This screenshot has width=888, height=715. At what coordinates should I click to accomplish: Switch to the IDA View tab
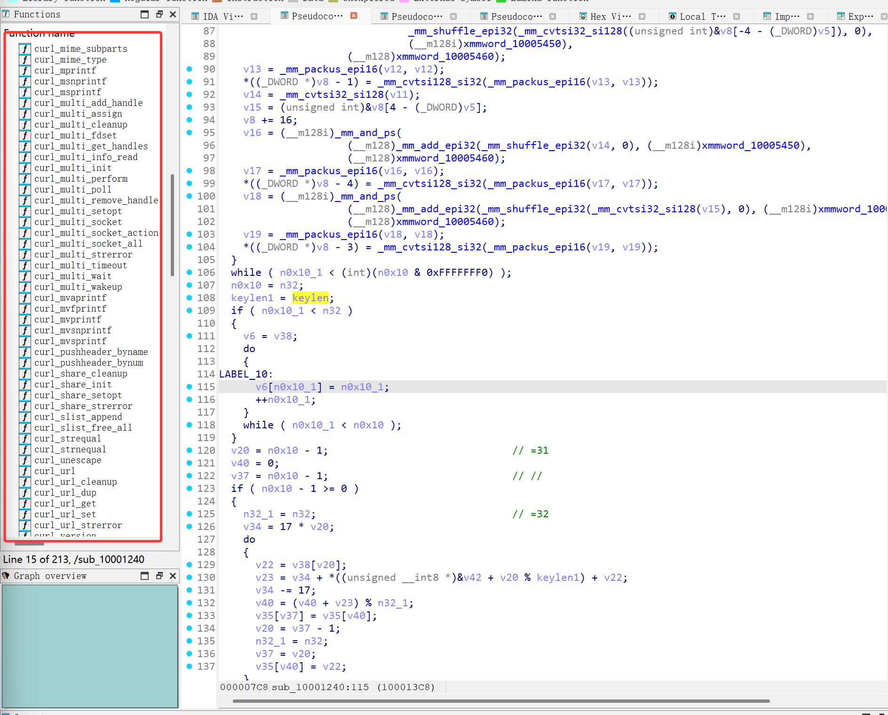(x=223, y=16)
